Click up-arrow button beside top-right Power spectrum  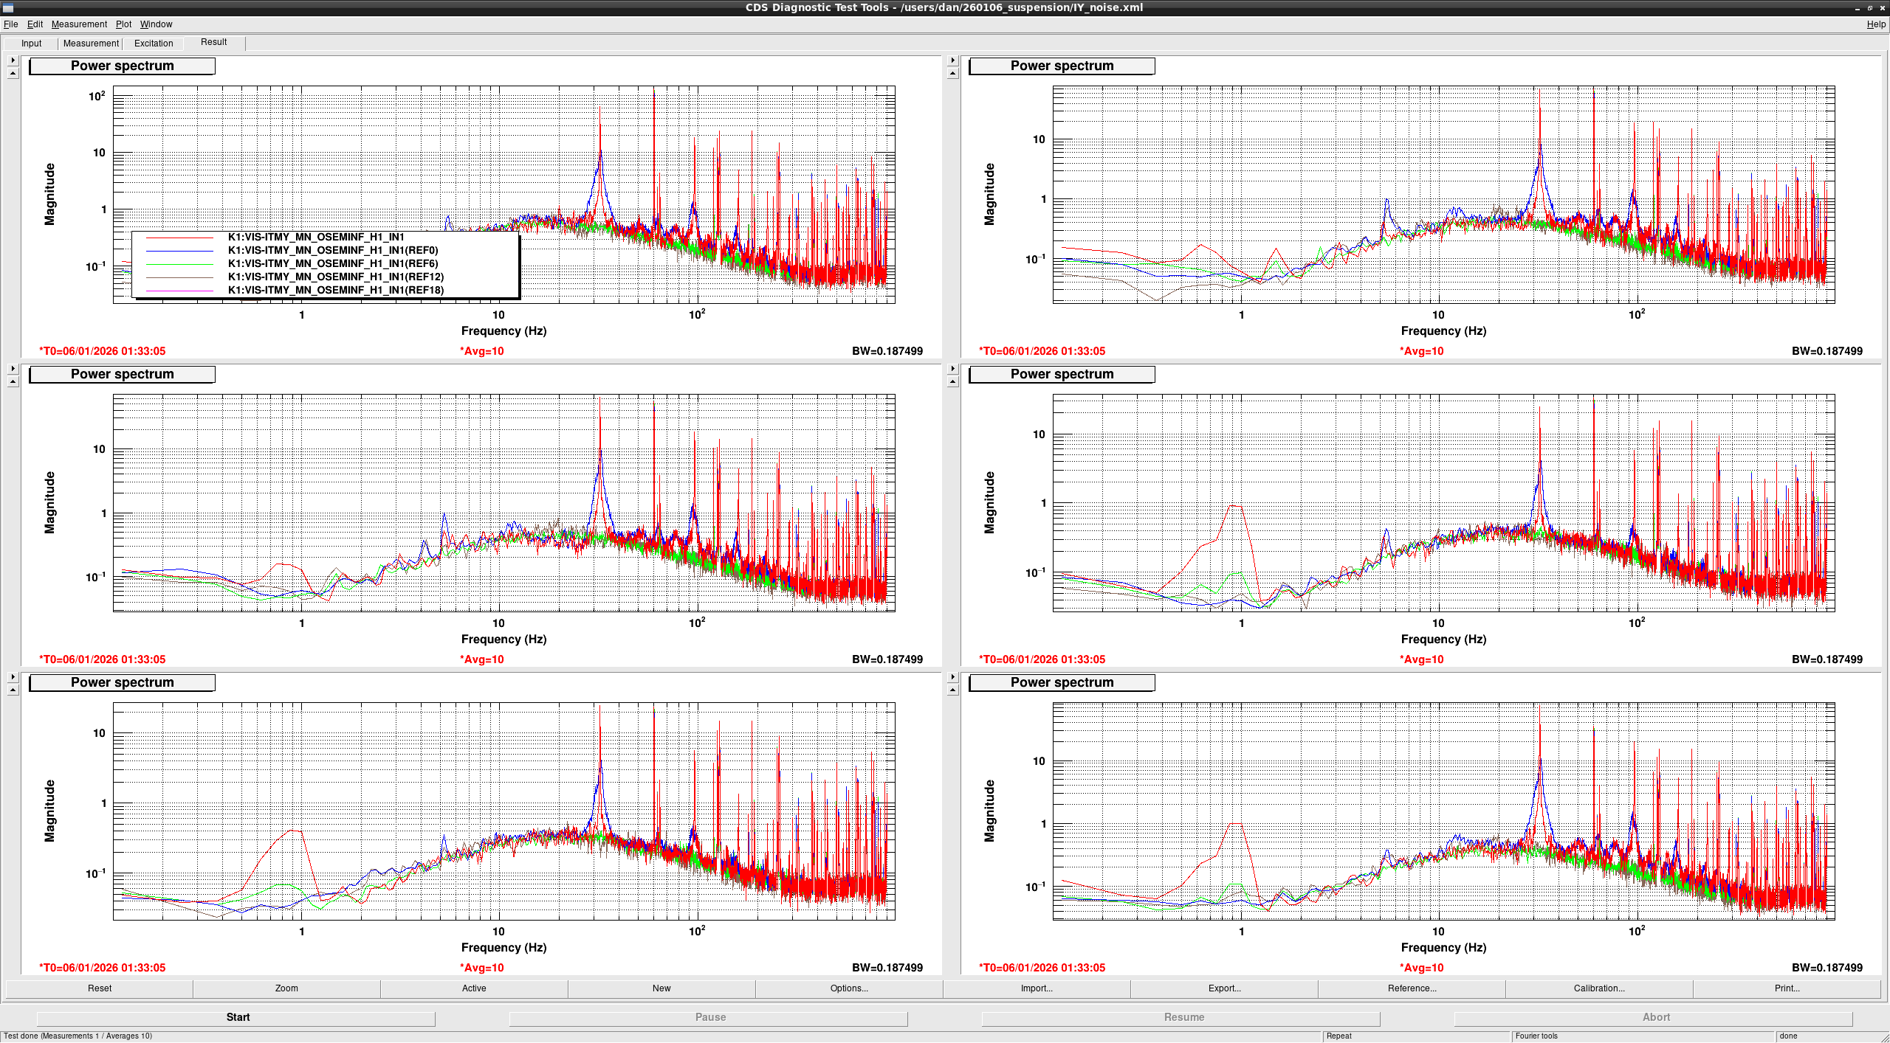tap(952, 73)
